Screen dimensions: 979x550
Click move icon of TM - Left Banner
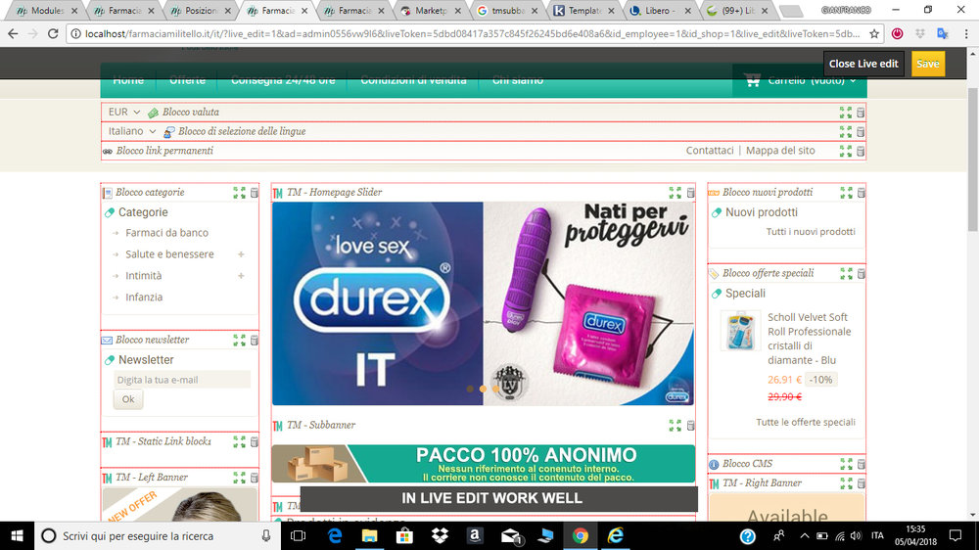pos(239,478)
